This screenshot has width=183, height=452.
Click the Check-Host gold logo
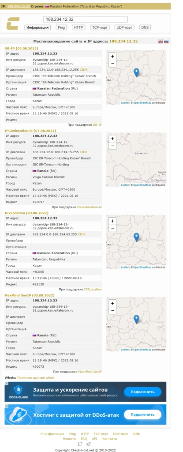point(13,24)
